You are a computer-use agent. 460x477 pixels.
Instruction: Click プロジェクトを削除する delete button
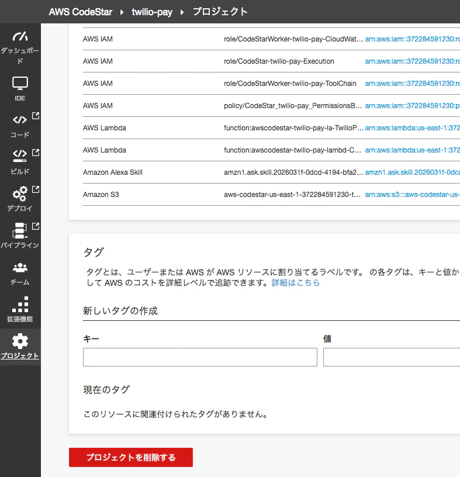(131, 457)
